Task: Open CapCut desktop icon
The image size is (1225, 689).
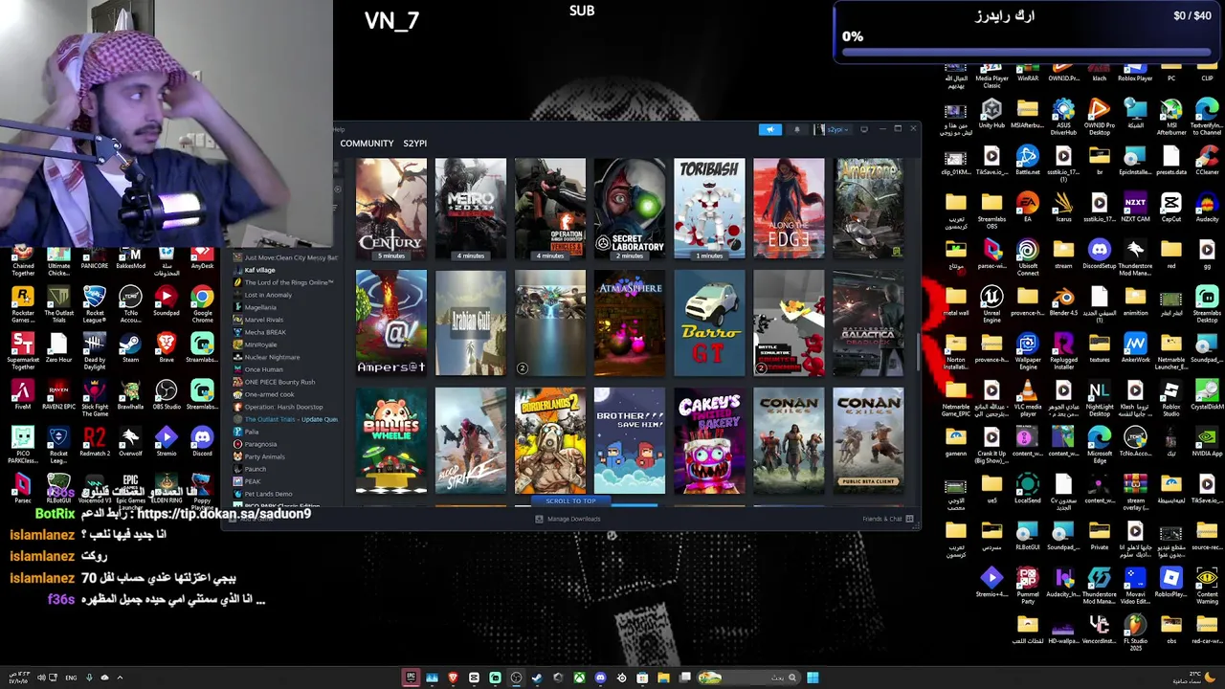Action: click(x=1171, y=208)
